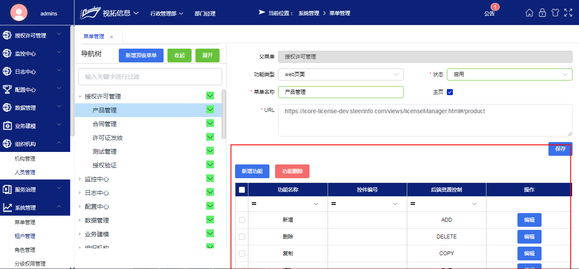Click 编辑 for the 新增 row
Viewport: 579px width, 269px height.
pos(529,220)
